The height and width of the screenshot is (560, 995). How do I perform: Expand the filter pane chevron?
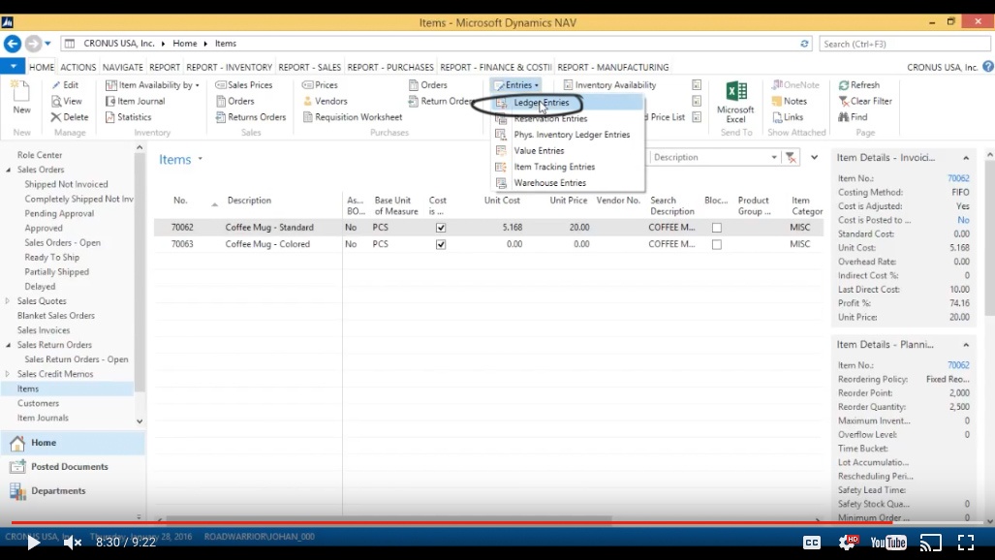point(814,158)
